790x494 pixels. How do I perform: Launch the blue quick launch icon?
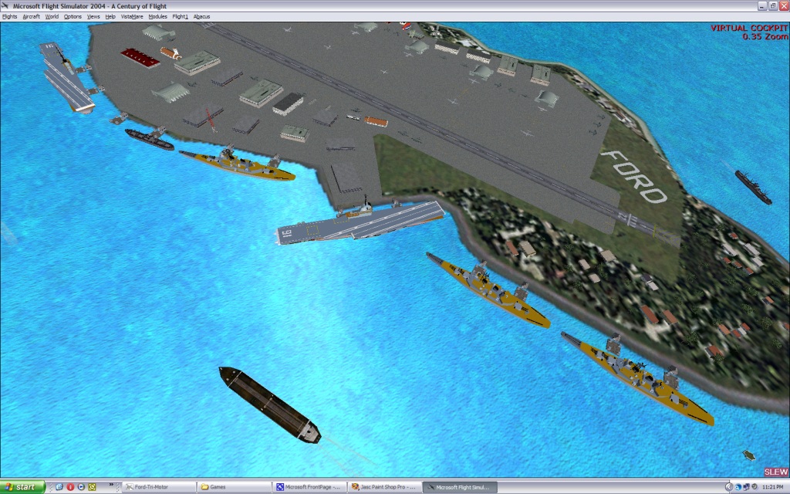point(59,487)
